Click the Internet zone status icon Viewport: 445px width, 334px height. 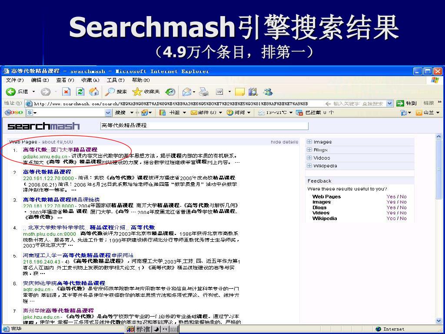pos(379,329)
